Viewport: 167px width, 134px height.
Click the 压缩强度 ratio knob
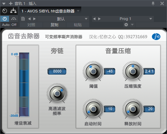pos(133,71)
